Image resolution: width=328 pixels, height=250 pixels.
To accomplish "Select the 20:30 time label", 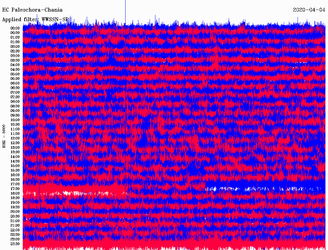I will (x=15, y=216).
